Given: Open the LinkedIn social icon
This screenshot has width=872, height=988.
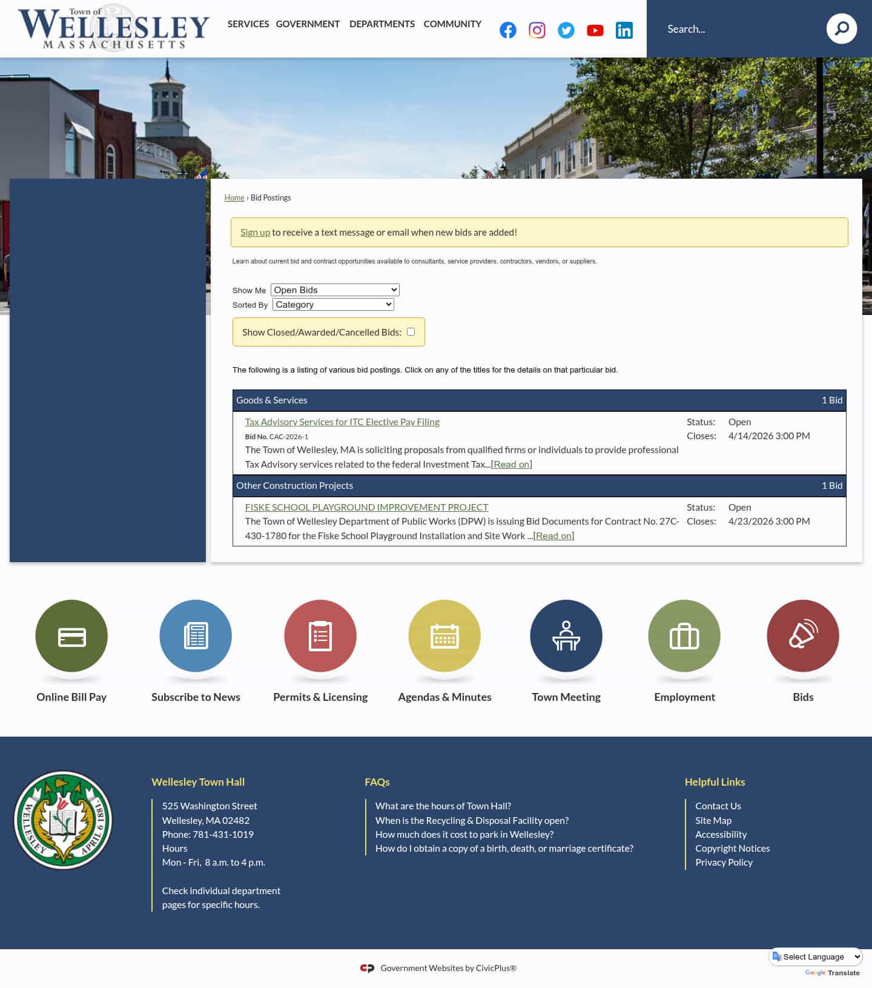Looking at the screenshot, I should (624, 30).
